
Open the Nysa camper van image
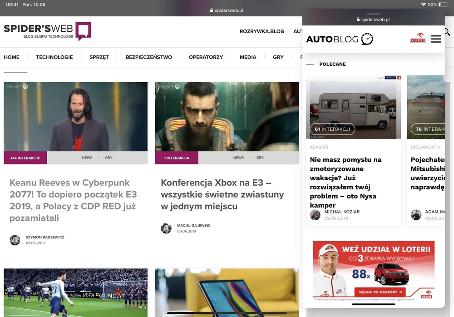click(354, 107)
